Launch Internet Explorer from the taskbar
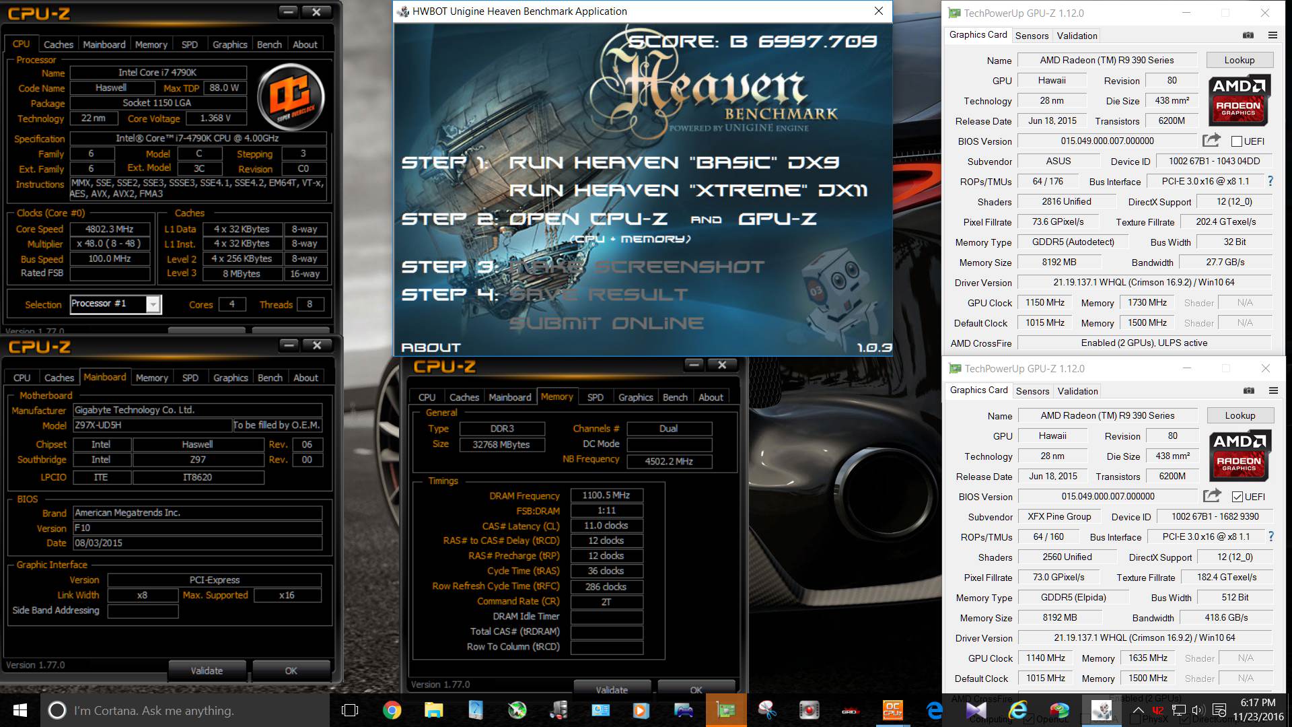 (1017, 710)
